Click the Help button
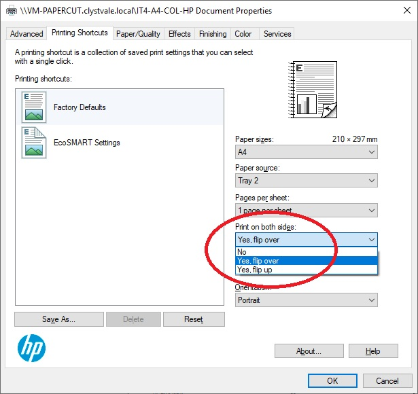 tap(373, 351)
